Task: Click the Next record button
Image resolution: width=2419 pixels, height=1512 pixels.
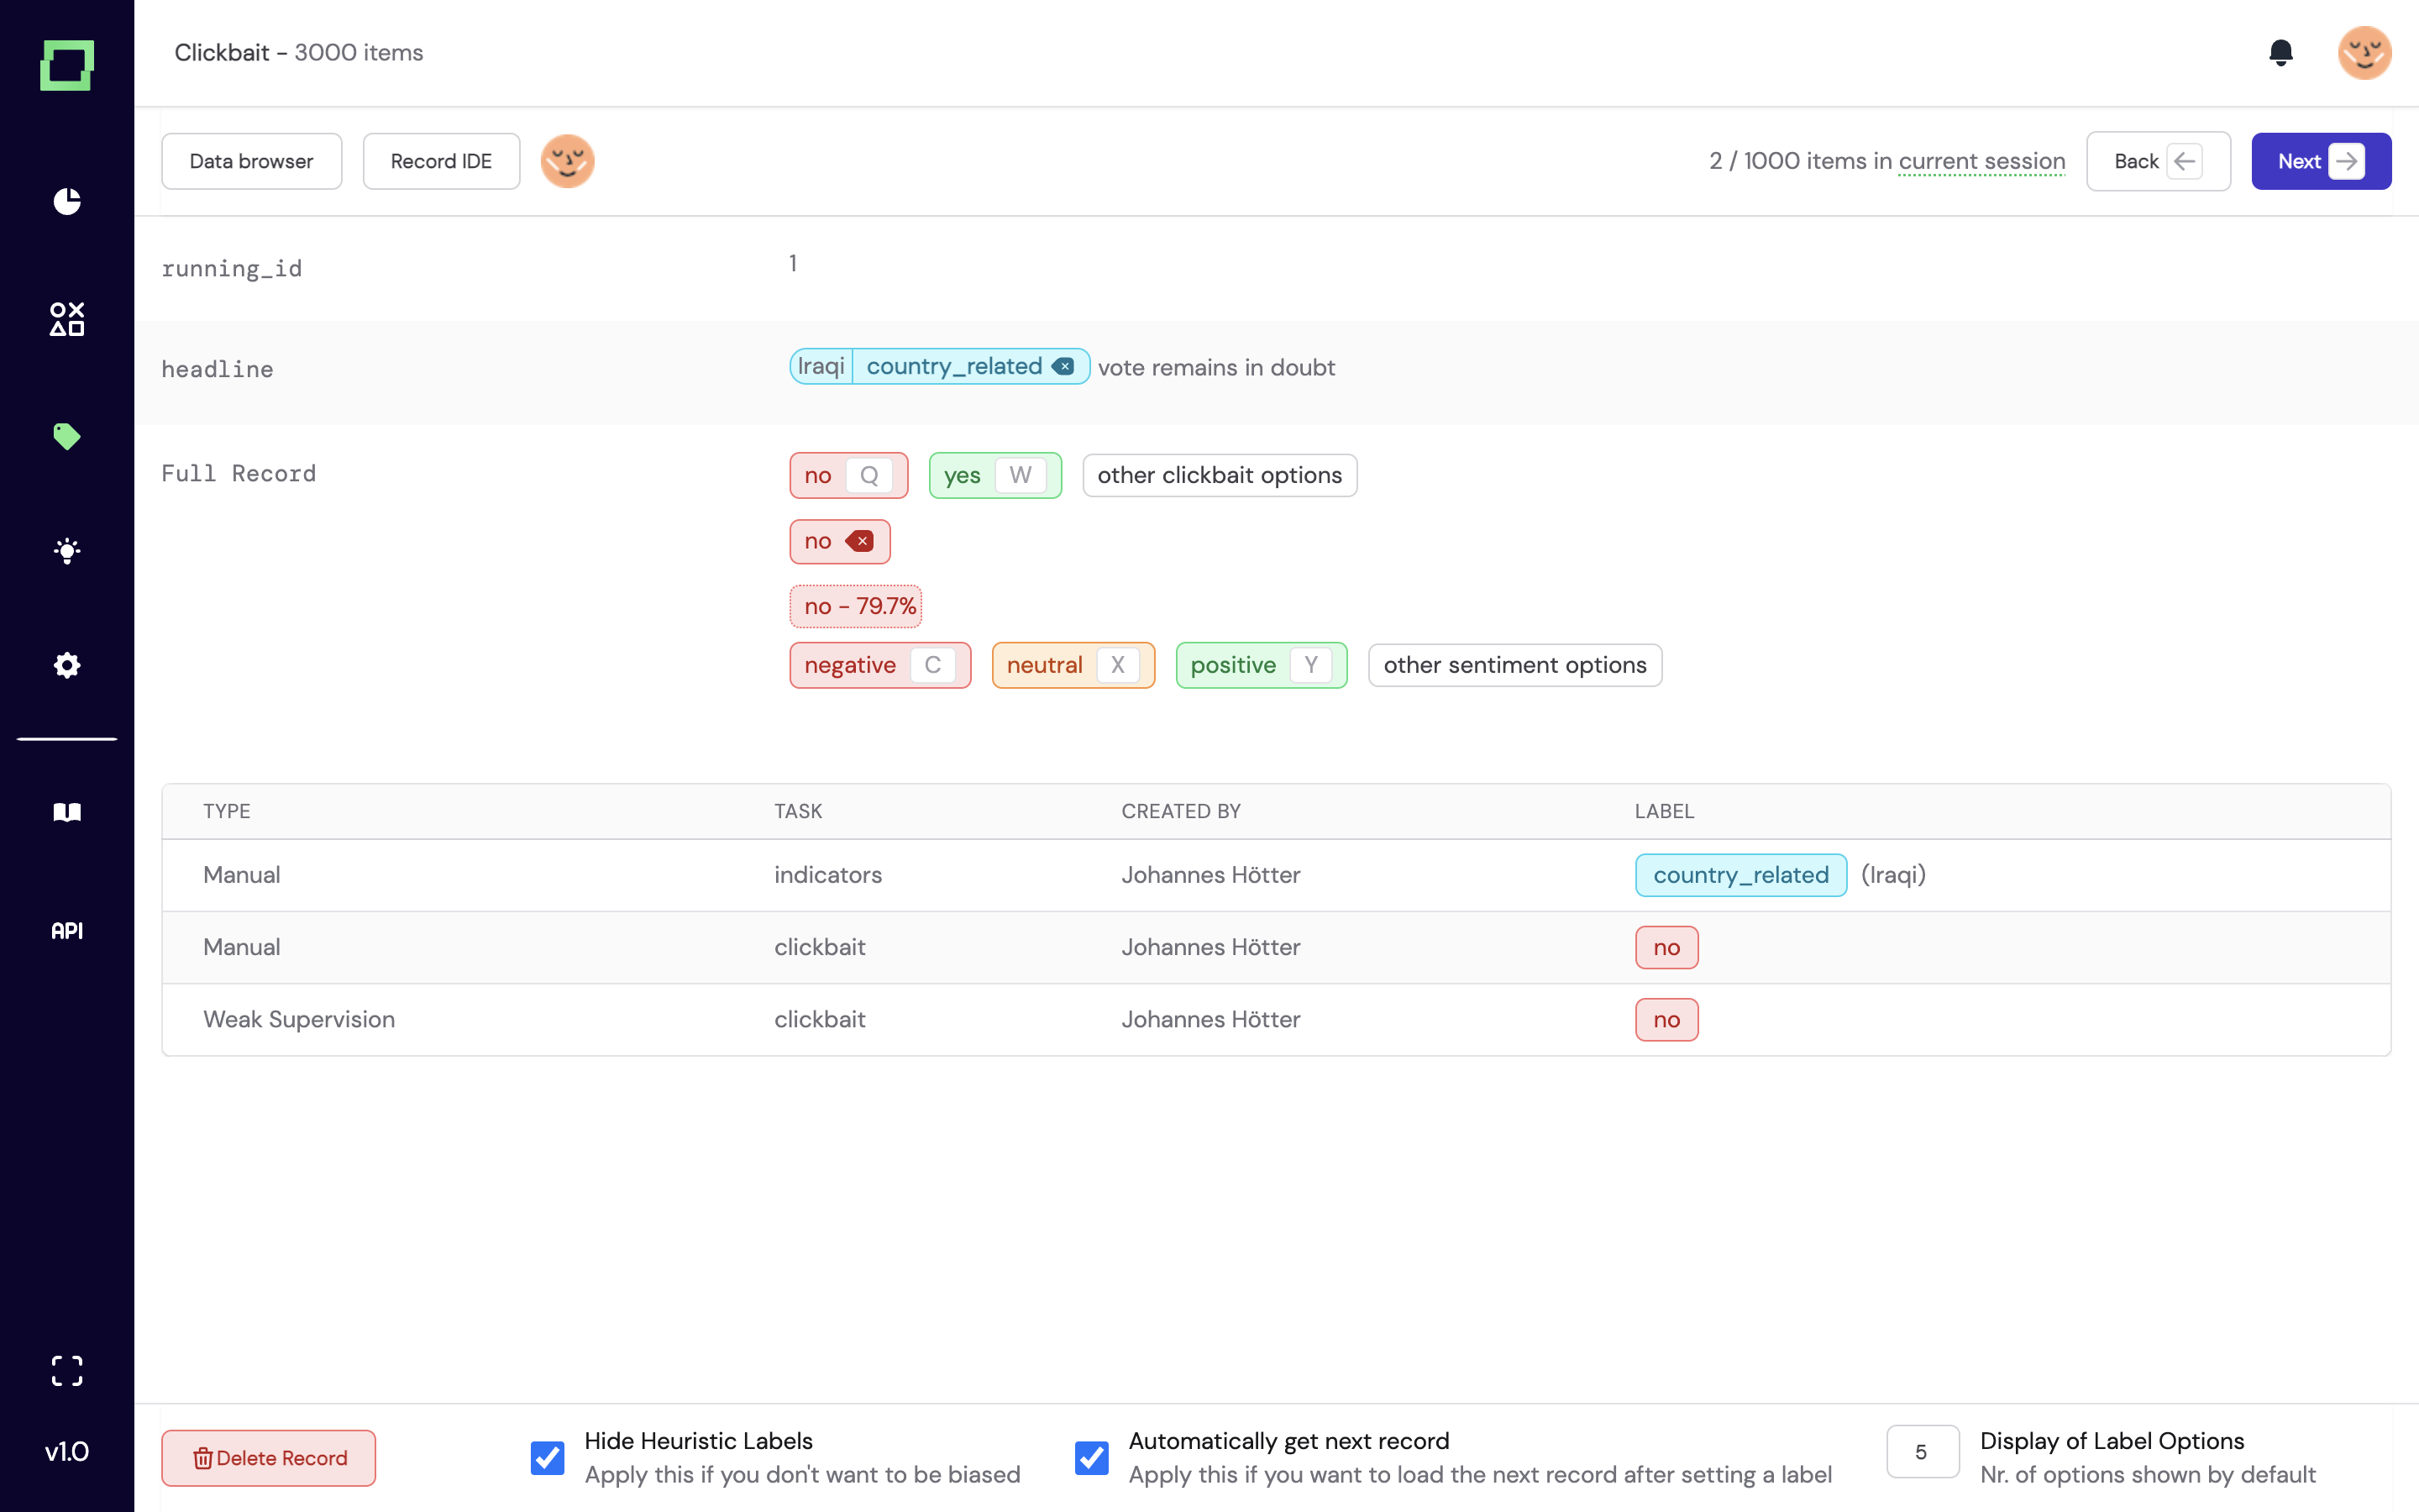Action: pos(2320,161)
